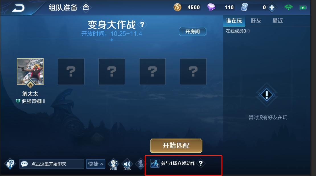This screenshot has width=316, height=176.
Task: Click the back arrow icon
Action: [x=18, y=8]
